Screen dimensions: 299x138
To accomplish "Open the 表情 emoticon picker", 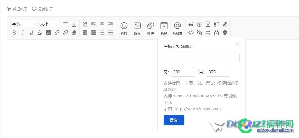I will coord(124,28).
